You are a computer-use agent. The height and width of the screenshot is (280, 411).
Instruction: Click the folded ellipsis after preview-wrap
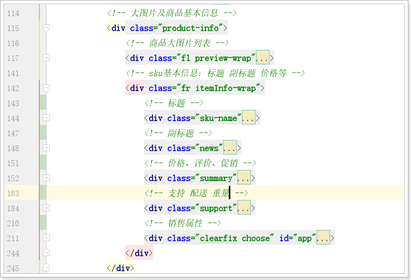tap(262, 57)
